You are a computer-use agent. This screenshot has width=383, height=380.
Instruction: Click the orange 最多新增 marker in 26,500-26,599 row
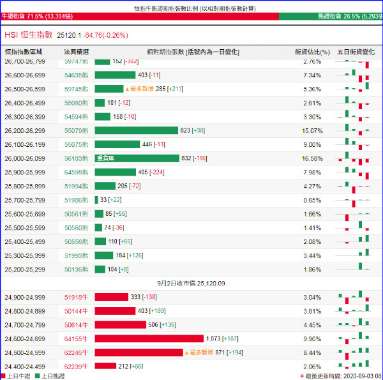pyautogui.click(x=139, y=89)
